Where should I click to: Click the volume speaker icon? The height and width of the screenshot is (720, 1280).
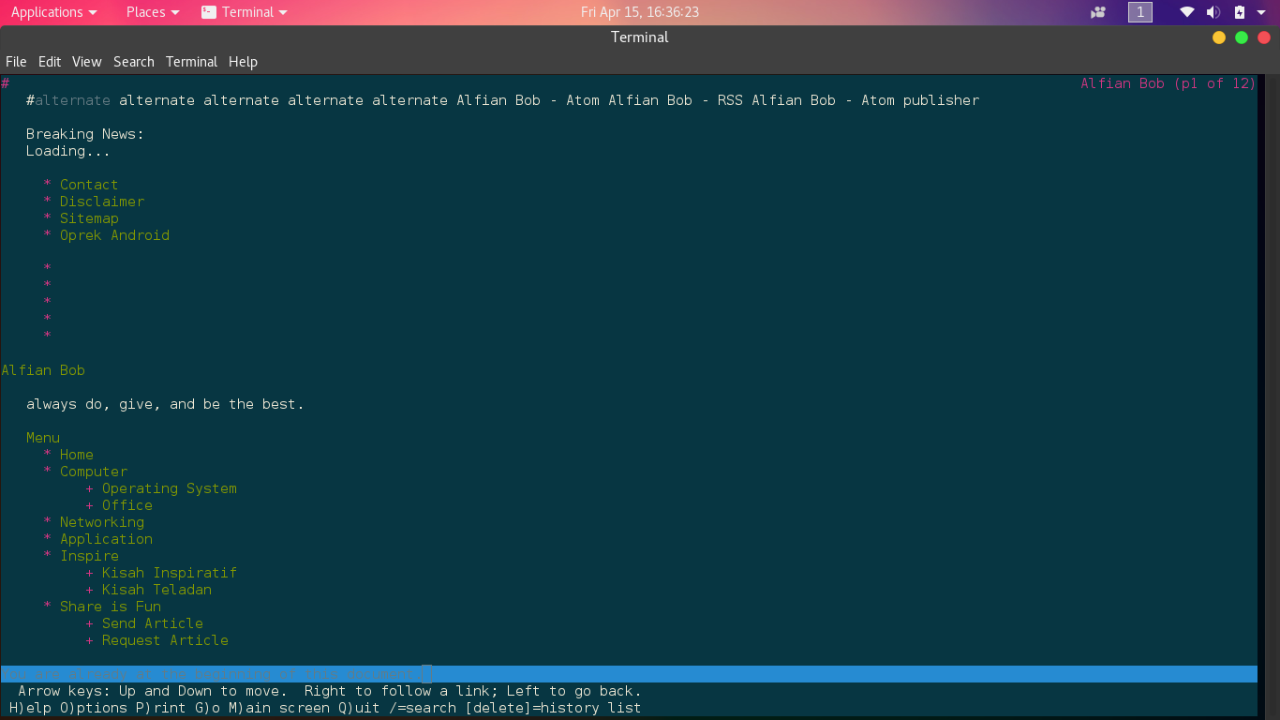point(1213,12)
